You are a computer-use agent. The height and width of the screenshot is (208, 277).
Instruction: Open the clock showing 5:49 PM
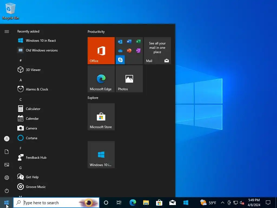(254, 203)
